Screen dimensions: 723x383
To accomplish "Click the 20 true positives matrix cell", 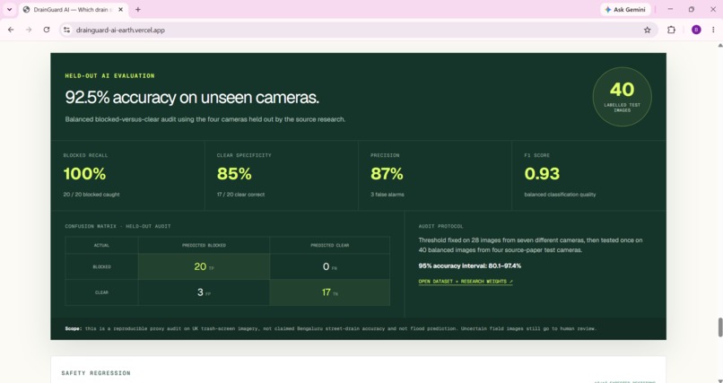I will pyautogui.click(x=204, y=266).
